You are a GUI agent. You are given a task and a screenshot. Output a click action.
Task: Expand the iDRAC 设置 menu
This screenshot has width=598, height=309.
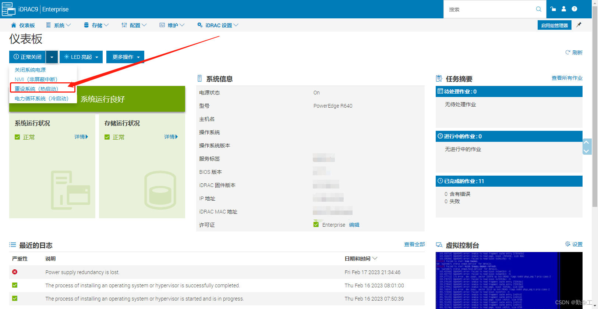coord(218,25)
